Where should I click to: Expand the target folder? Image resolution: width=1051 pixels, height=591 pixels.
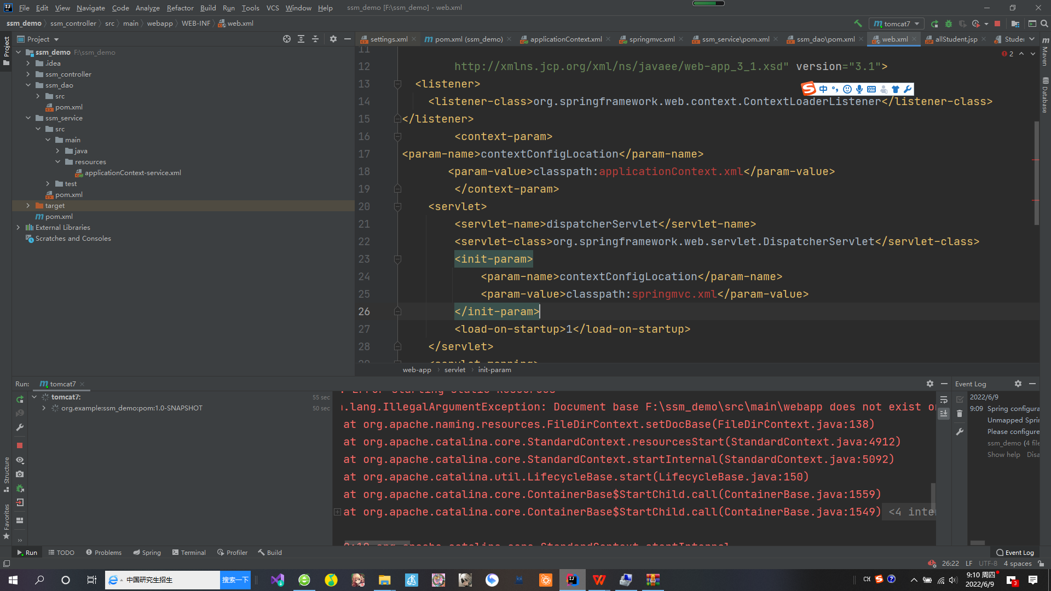point(28,206)
